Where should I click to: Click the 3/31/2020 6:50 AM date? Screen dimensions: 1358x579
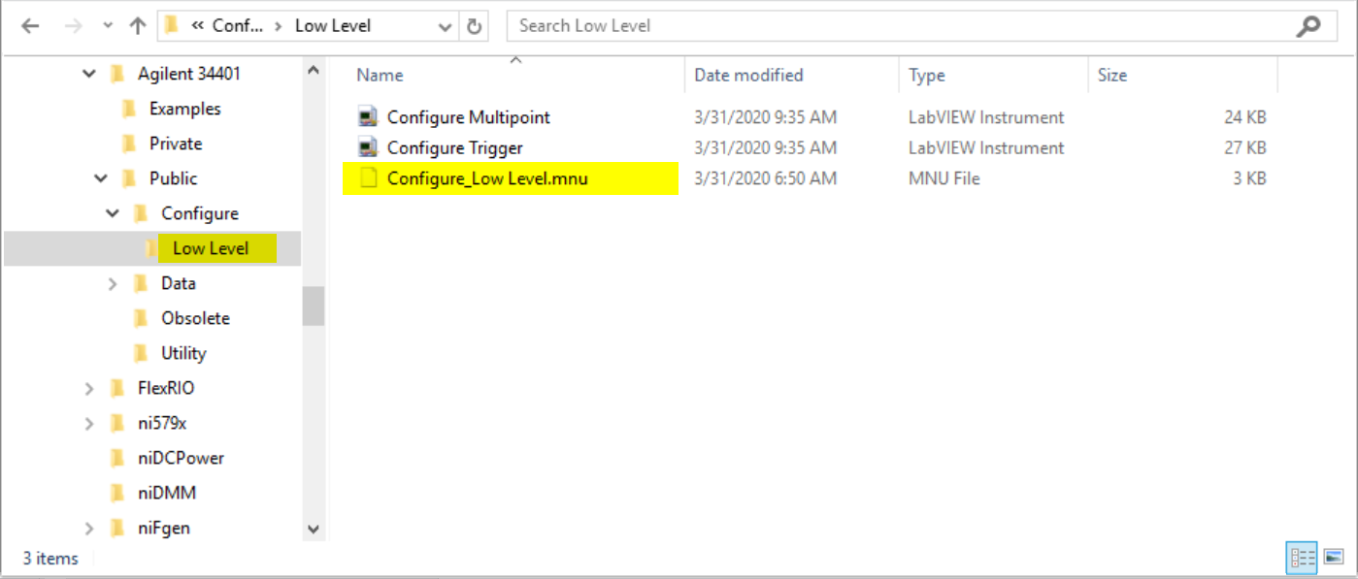point(766,178)
